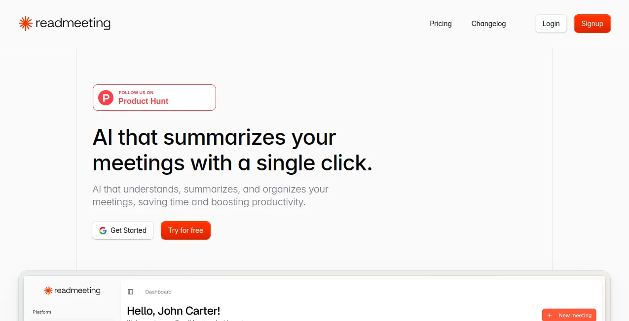Click the Platform section label in the sidebar
The height and width of the screenshot is (321, 629).
coord(42,312)
